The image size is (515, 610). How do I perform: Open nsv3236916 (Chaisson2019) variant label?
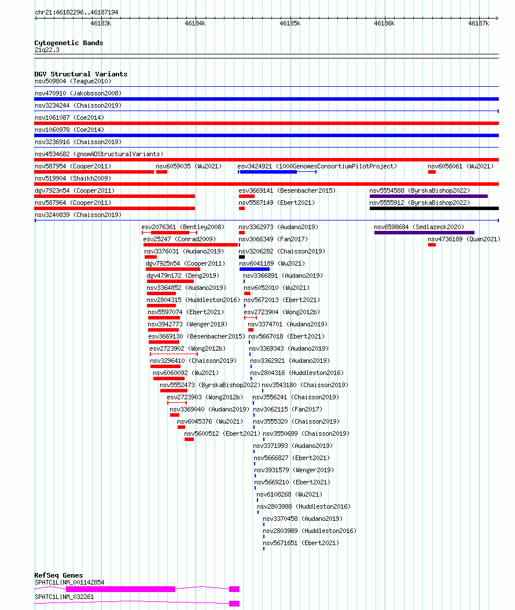click(x=78, y=142)
